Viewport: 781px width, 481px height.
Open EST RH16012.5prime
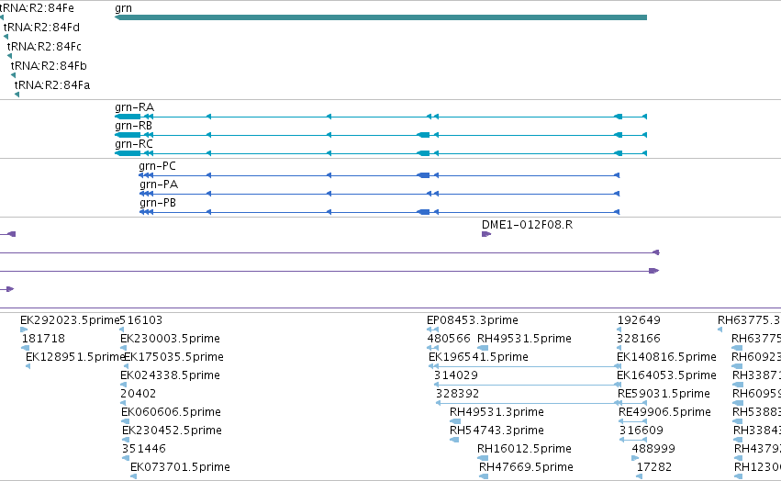tap(524, 449)
